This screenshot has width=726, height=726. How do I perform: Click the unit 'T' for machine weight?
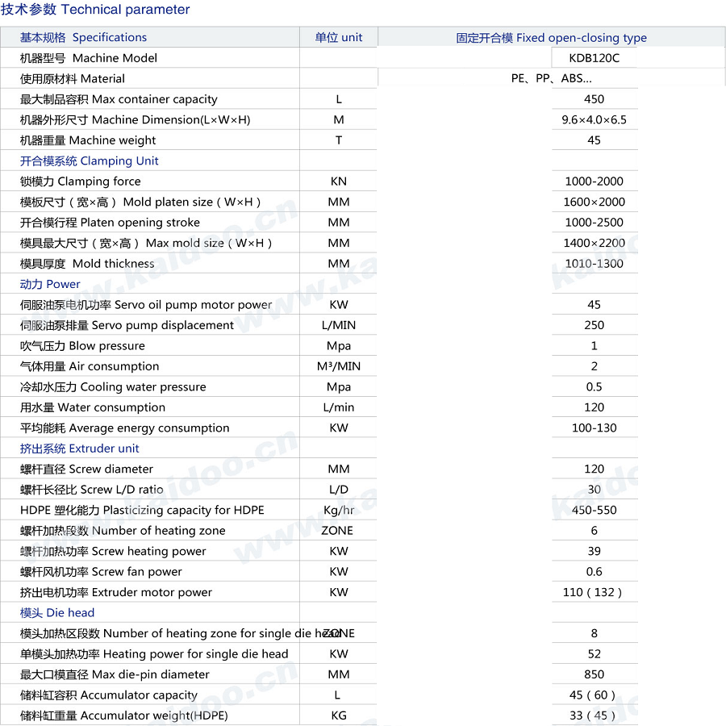339,140
